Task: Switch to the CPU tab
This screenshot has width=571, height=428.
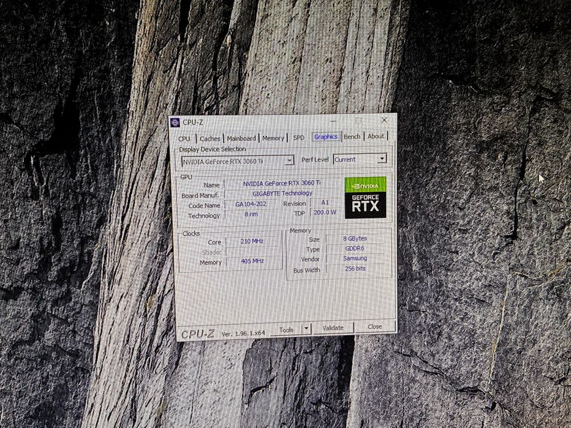Action: pyautogui.click(x=184, y=138)
